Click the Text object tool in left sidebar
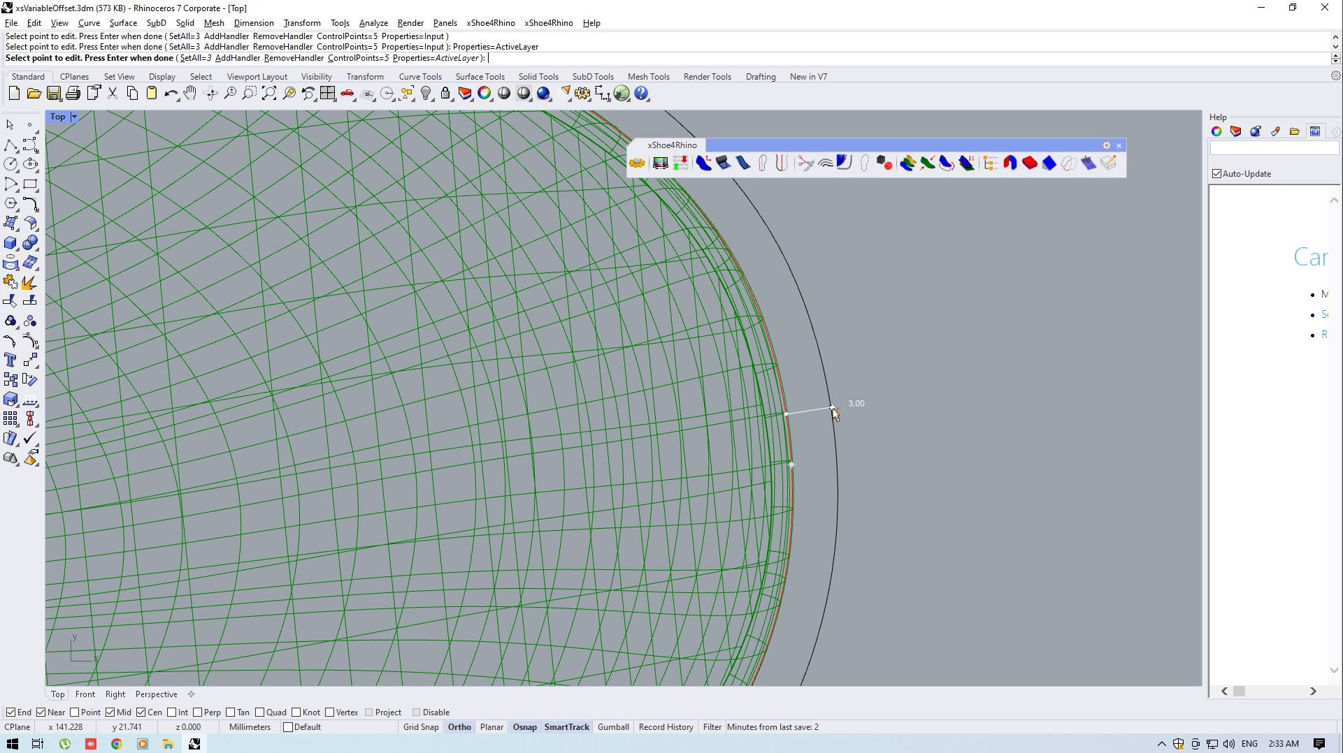Screen dimensions: 1343x753 point(10,360)
